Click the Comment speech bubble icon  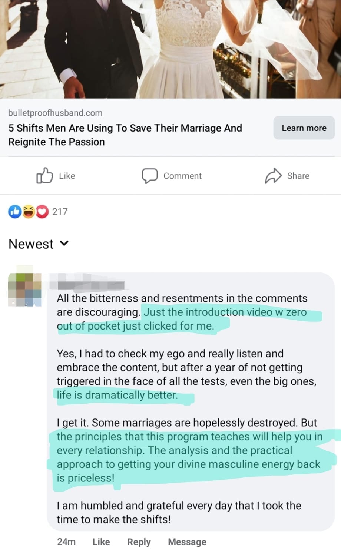pos(150,176)
